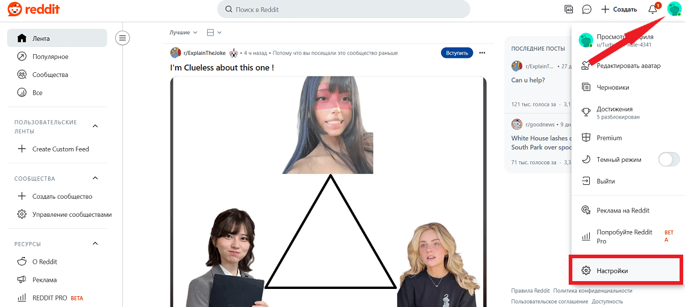Collapse sidebar with the hamburger button

(x=122, y=38)
